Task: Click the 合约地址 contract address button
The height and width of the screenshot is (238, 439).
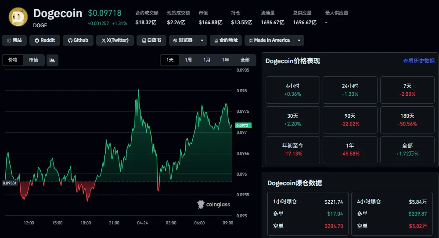Action: pyautogui.click(x=226, y=40)
